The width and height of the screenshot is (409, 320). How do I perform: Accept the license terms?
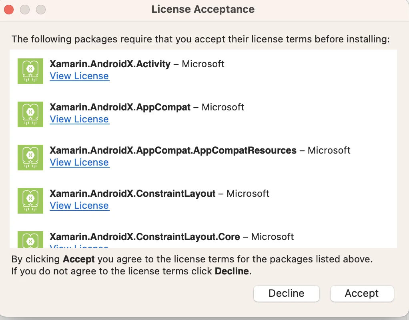pos(362,293)
